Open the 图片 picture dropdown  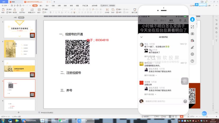pos(119,9)
